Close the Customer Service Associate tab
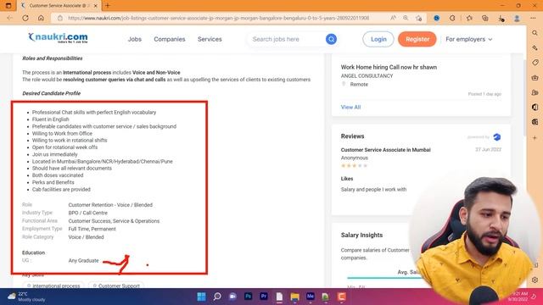Image resolution: width=543 pixels, height=305 pixels. click(x=96, y=6)
